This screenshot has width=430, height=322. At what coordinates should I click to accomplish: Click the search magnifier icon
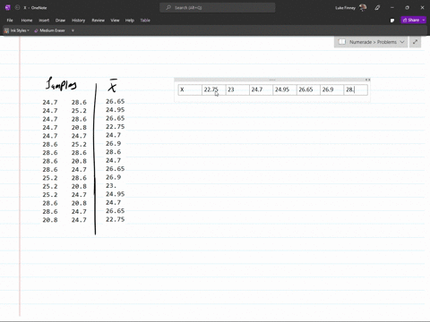point(168,8)
